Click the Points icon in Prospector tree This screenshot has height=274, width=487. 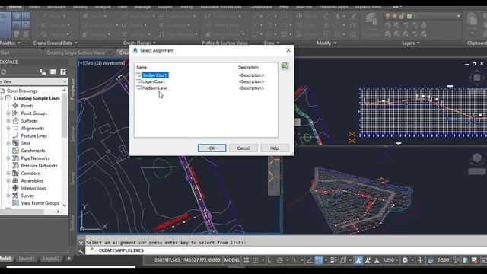coord(15,106)
